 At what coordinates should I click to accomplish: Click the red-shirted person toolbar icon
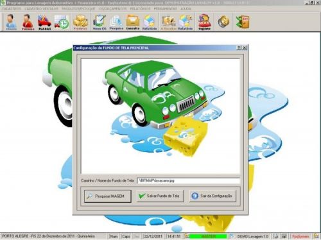28,22
